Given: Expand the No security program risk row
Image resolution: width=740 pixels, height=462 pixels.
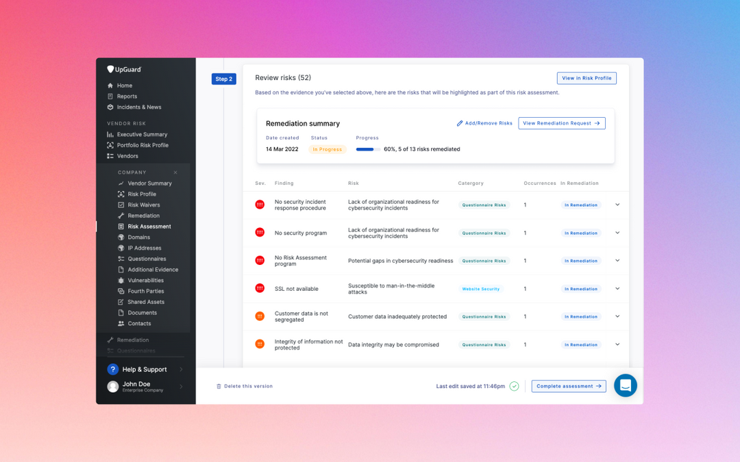Looking at the screenshot, I should point(617,233).
